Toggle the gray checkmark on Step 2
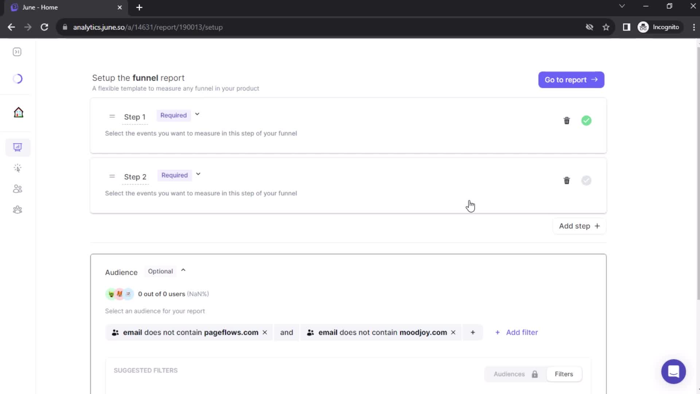700x394 pixels. click(x=587, y=181)
